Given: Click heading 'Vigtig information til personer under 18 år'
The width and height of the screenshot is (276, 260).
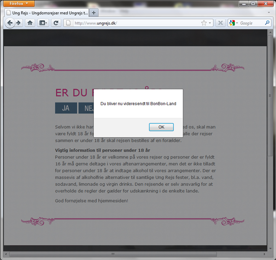Looking at the screenshot, I should pyautogui.click(x=103, y=150).
